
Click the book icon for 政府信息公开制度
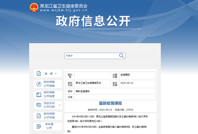(39, 95)
